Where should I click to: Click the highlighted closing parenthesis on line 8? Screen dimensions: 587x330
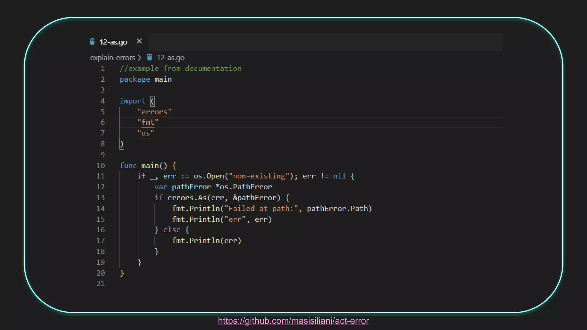tap(122, 144)
